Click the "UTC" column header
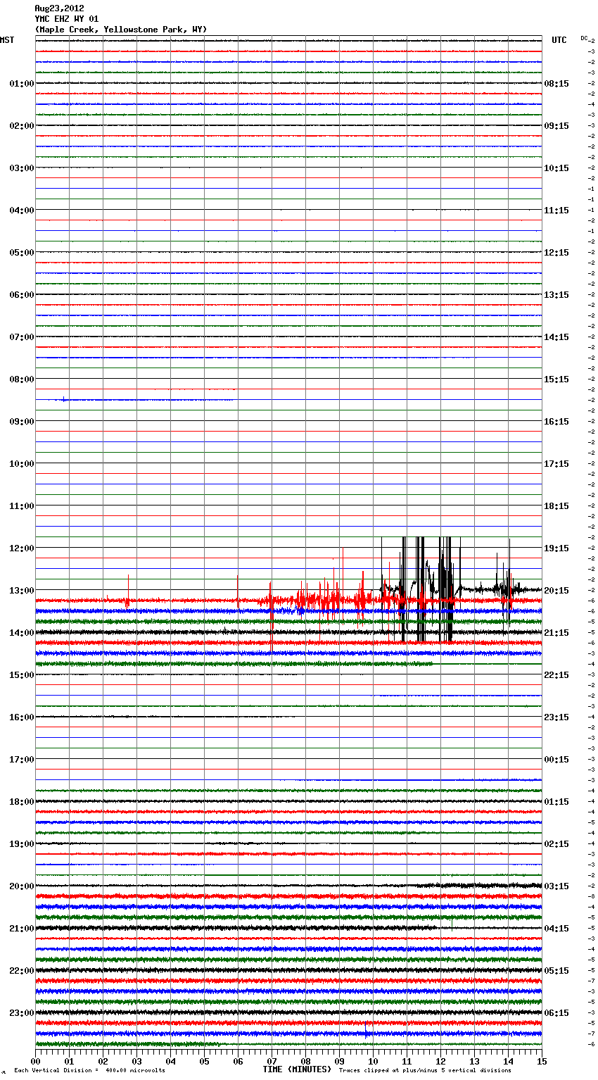 tap(559, 40)
